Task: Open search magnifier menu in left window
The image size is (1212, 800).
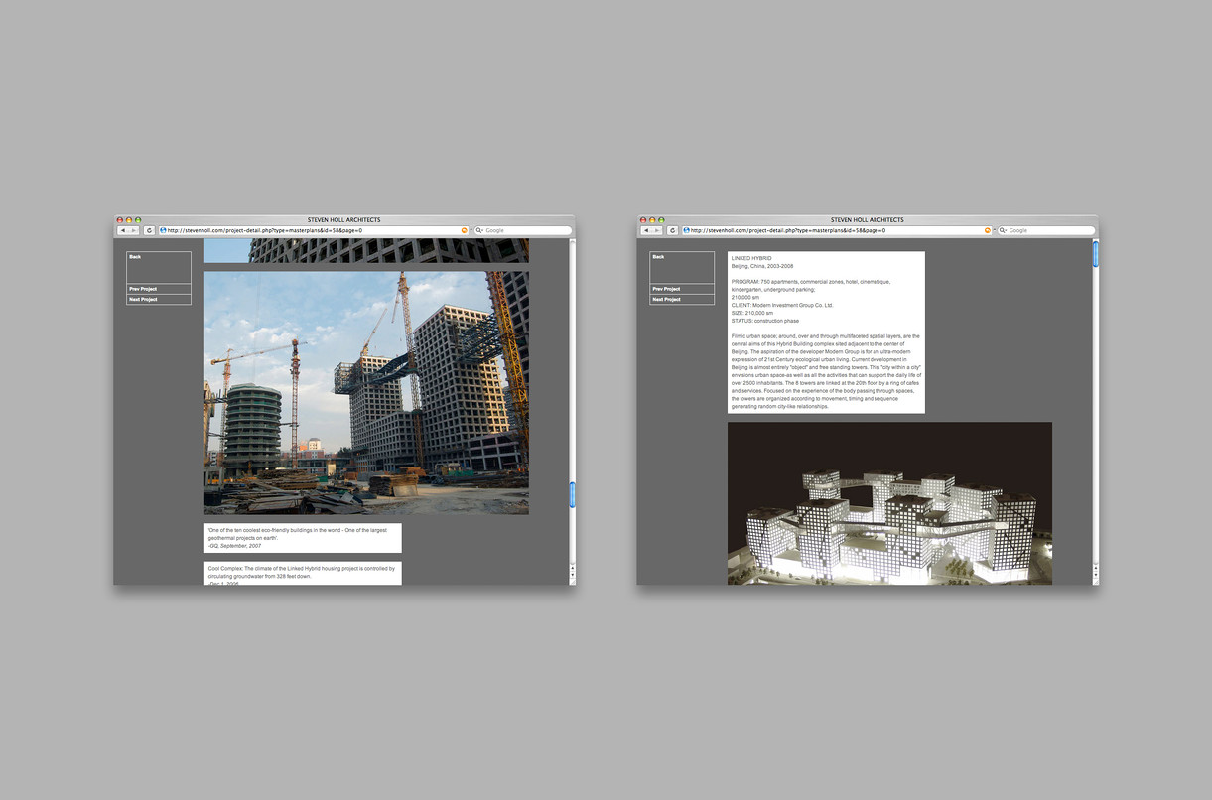Action: point(479,230)
